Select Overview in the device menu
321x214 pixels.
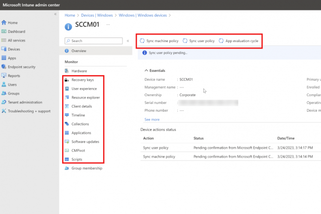click(79, 51)
